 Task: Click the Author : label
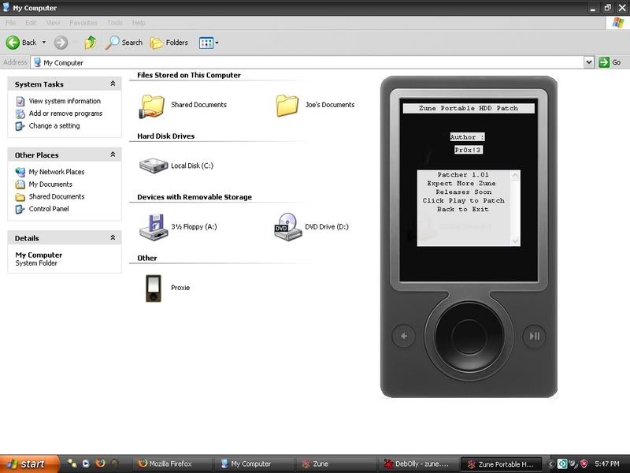467,137
